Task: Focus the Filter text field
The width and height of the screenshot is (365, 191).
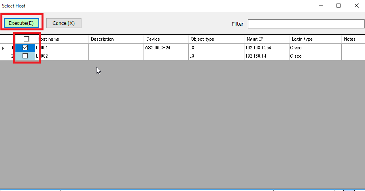Action: pyautogui.click(x=306, y=24)
